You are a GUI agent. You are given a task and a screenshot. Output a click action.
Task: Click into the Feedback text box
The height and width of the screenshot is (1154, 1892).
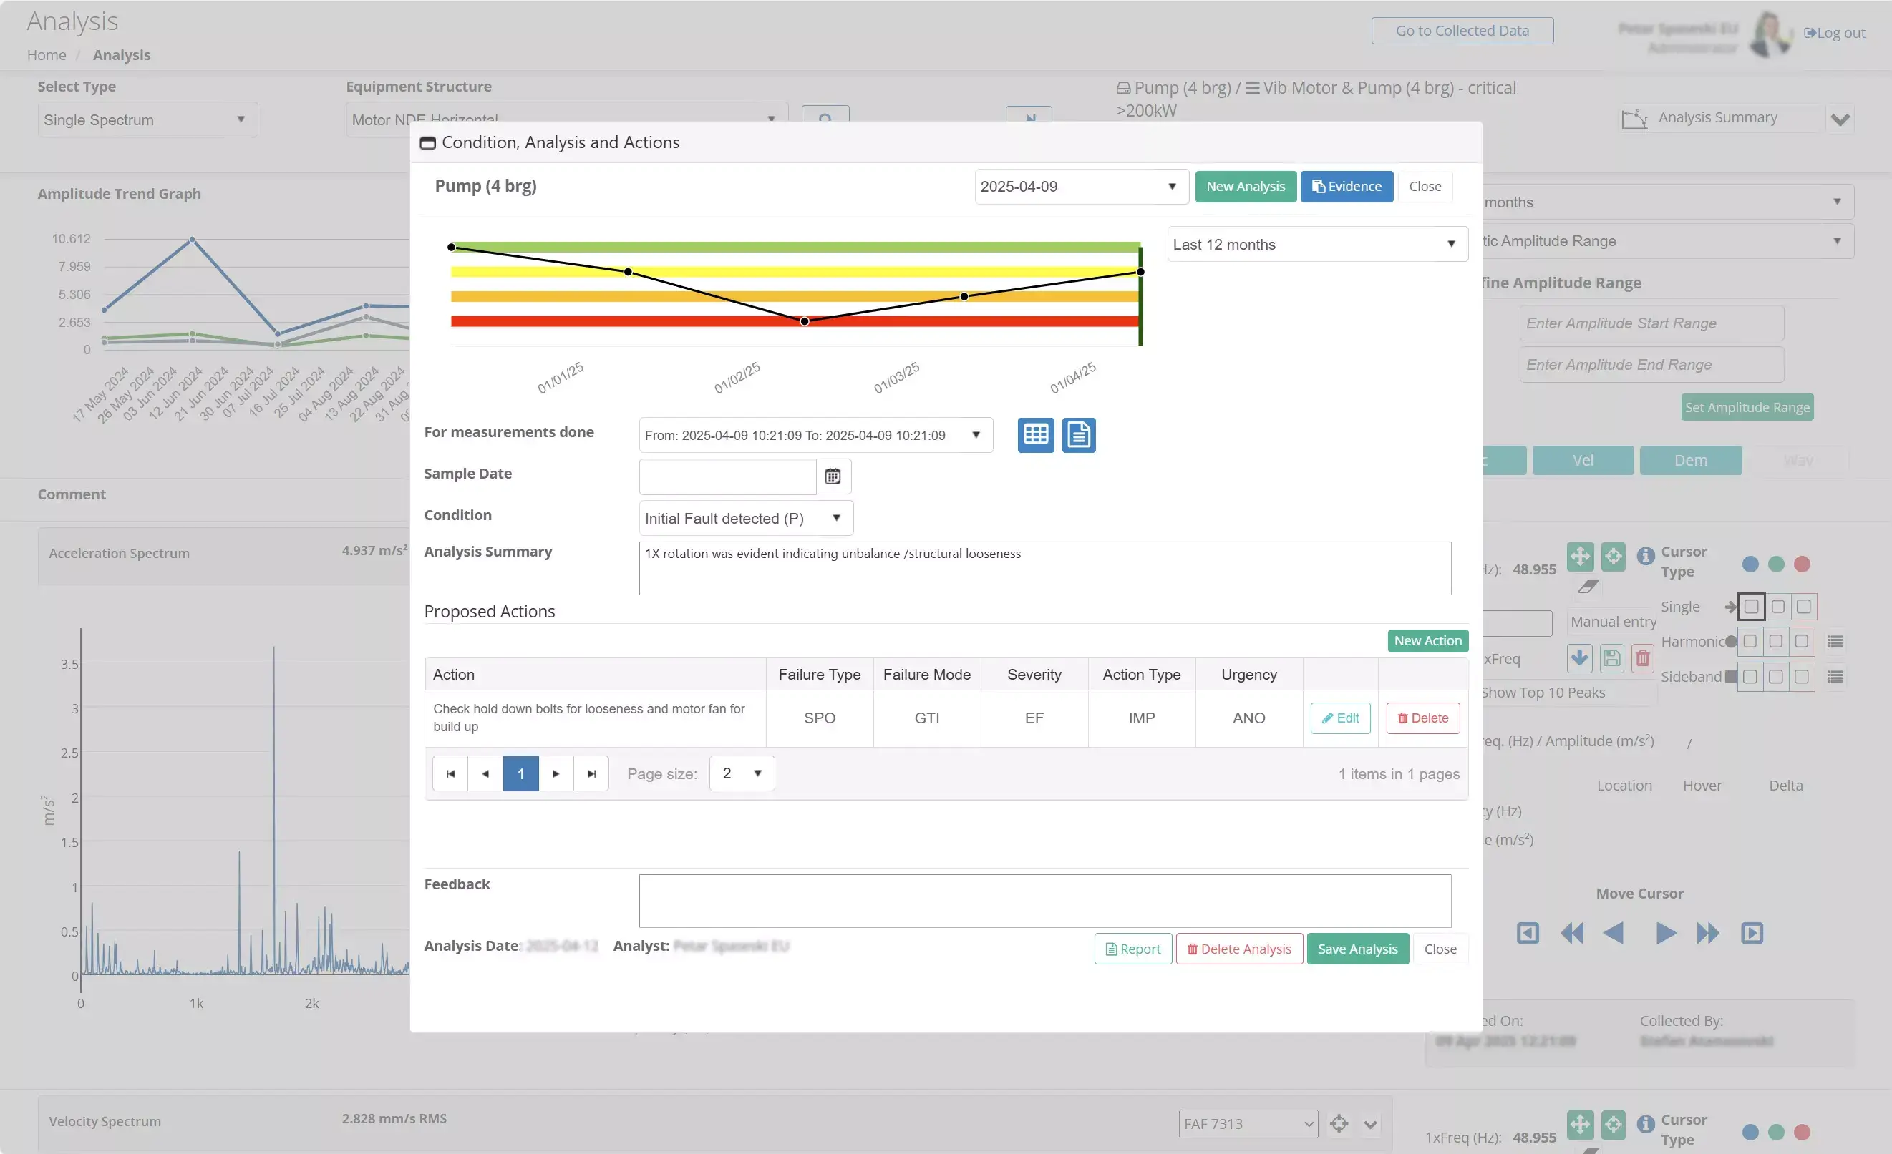coord(1044,901)
